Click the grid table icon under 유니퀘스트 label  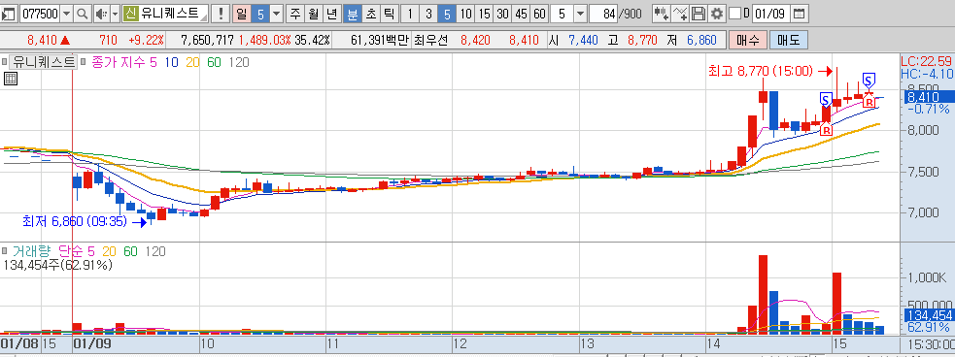[10, 78]
